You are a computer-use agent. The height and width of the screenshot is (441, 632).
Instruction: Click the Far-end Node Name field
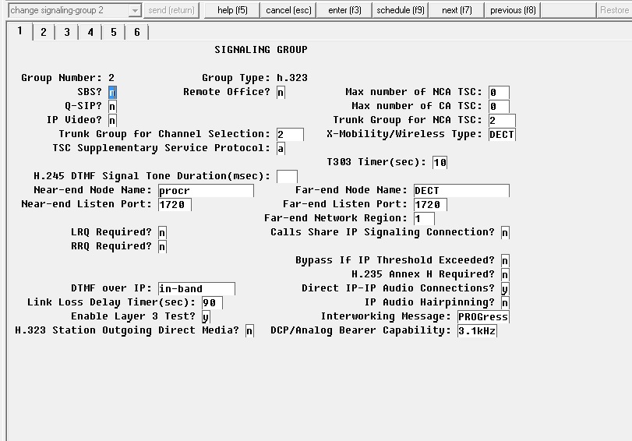point(461,191)
